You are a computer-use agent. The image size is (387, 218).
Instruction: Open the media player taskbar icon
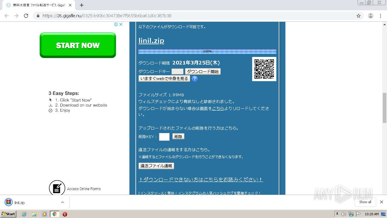[x=44, y=214]
